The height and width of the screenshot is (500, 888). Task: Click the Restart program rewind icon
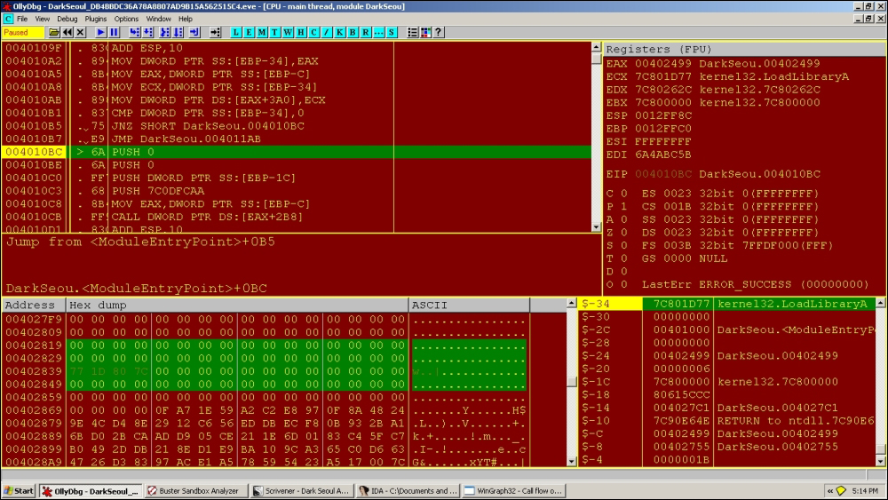coord(67,32)
